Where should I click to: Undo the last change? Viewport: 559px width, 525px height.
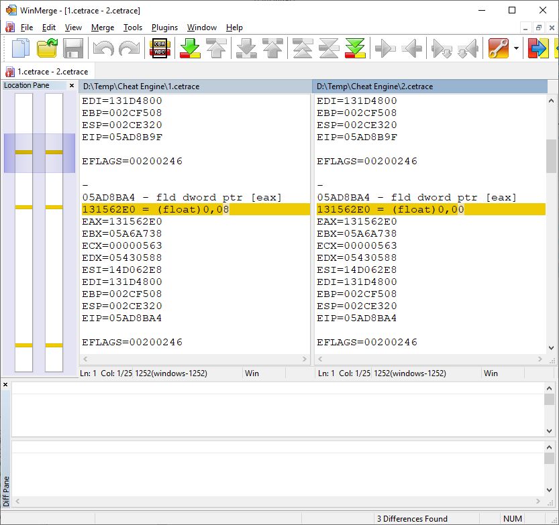(x=103, y=48)
